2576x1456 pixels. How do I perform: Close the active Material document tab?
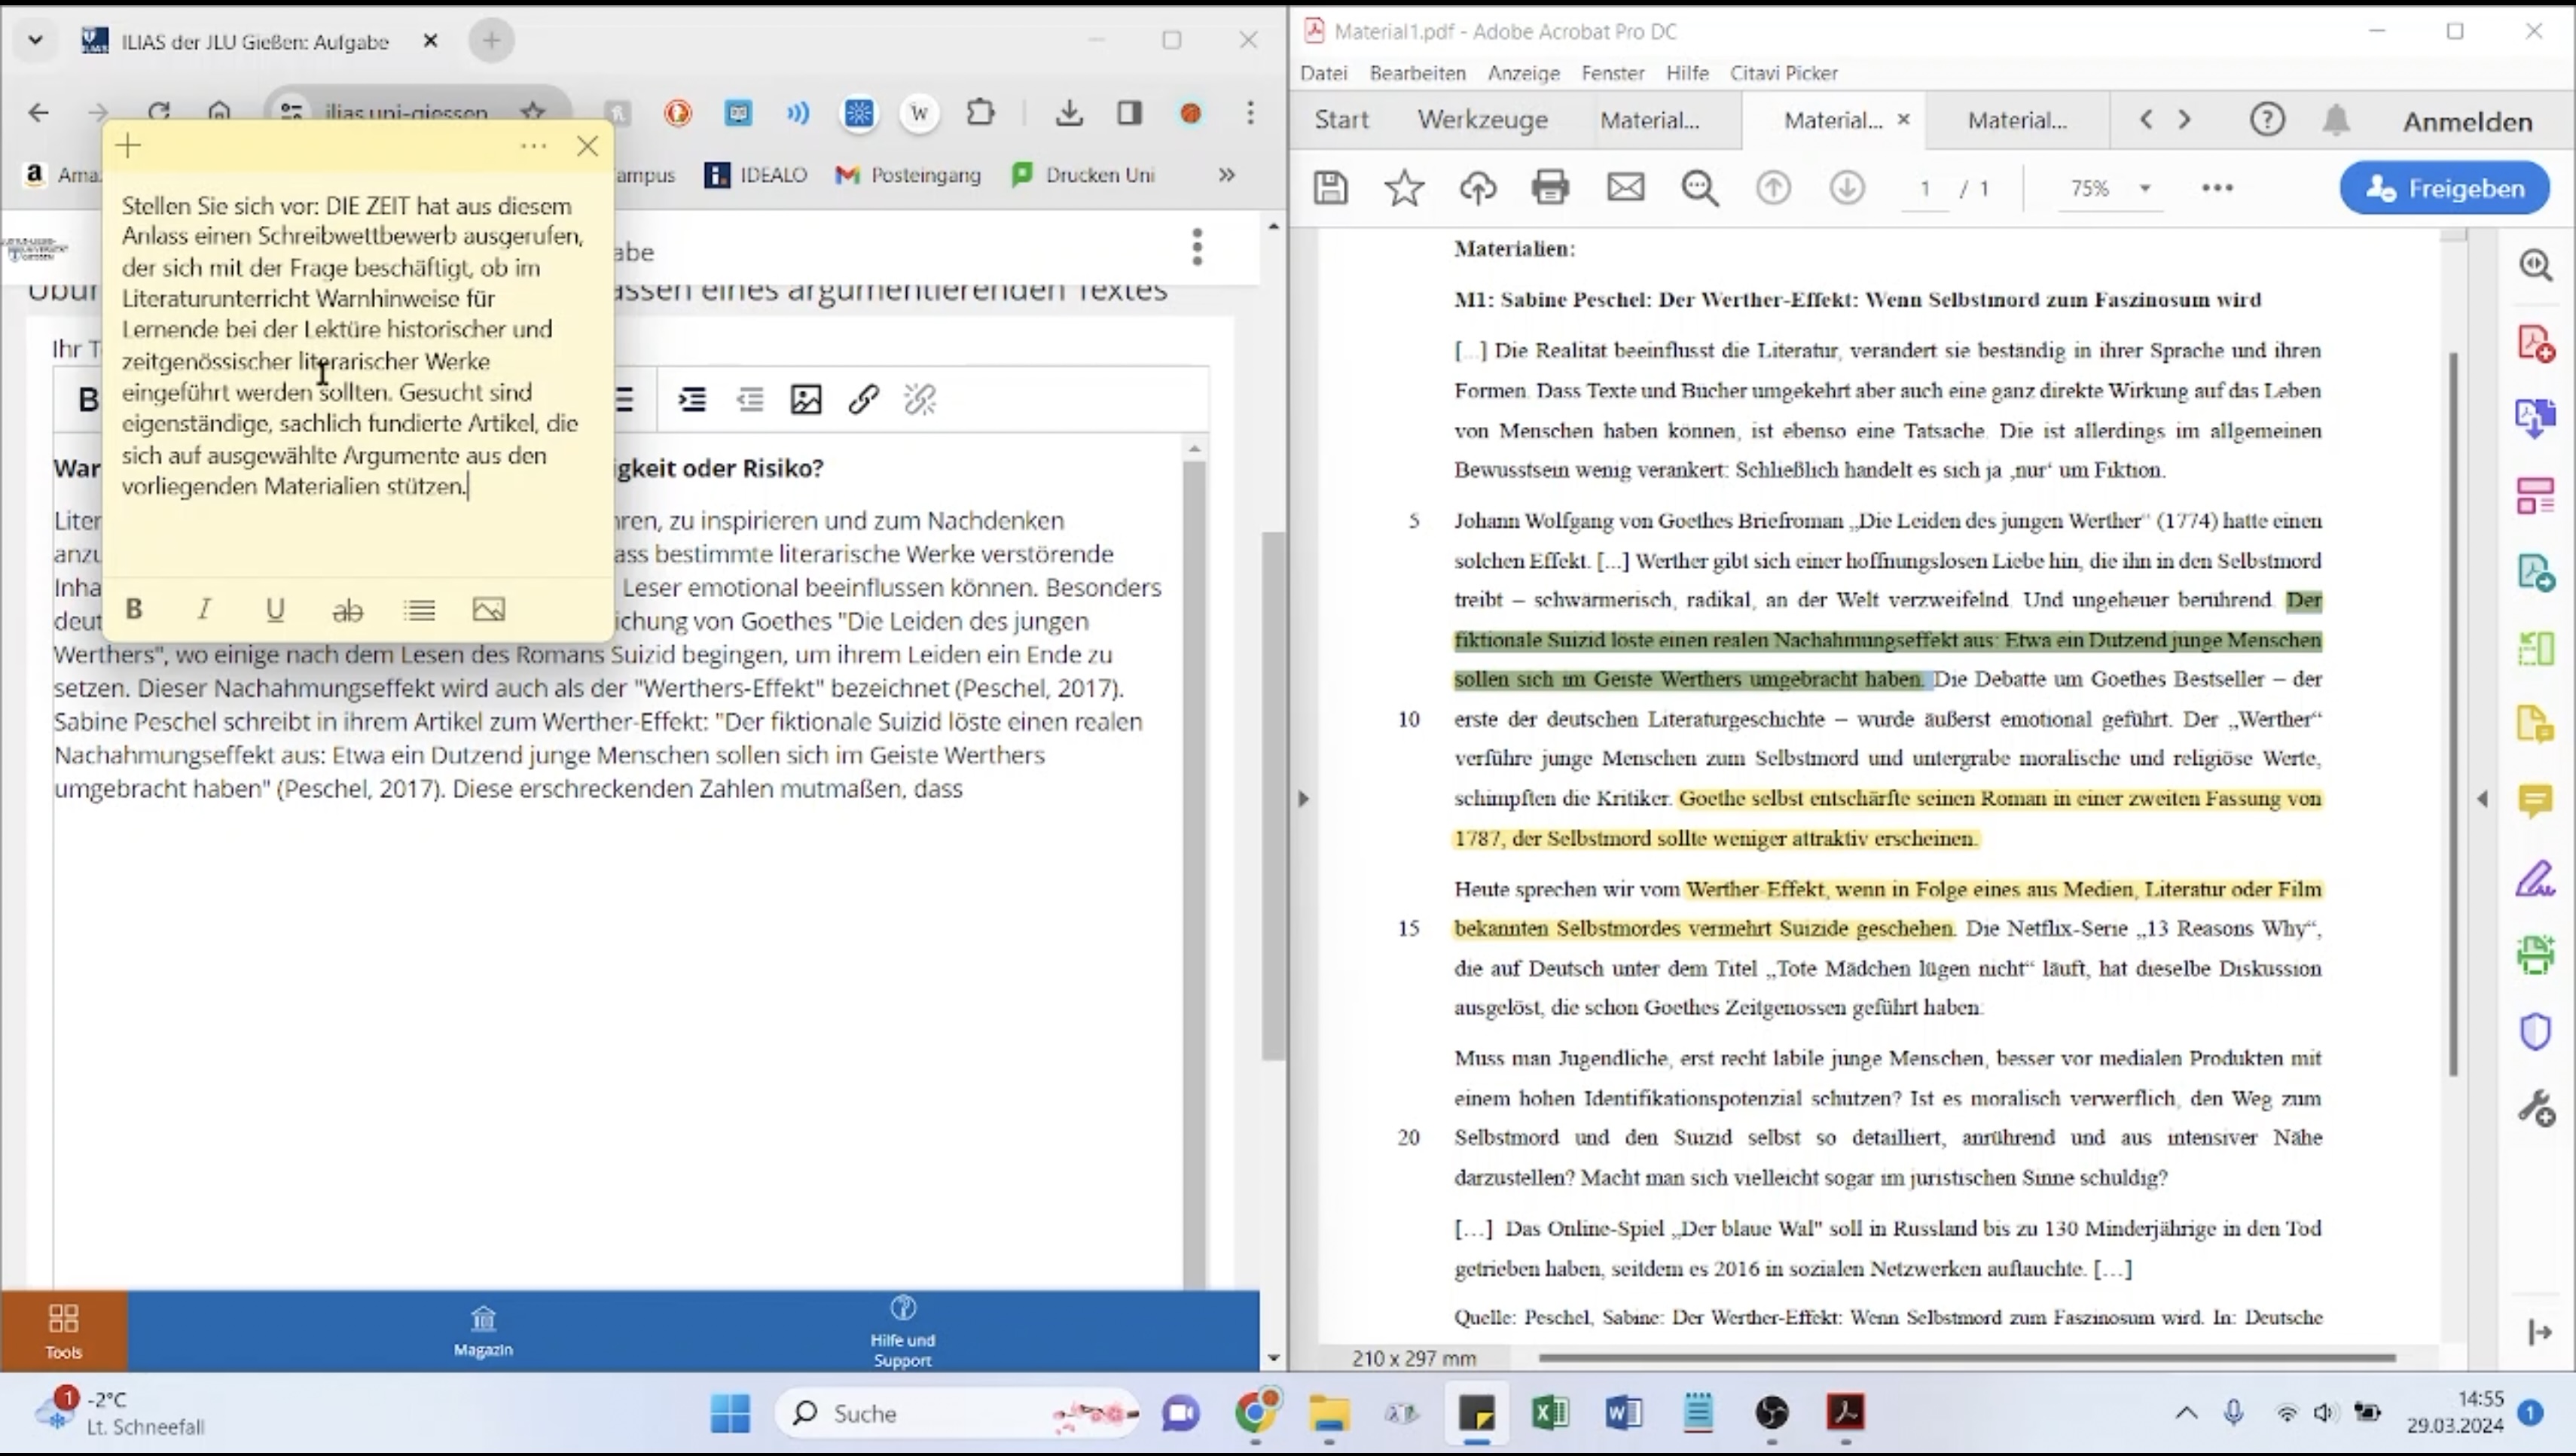pyautogui.click(x=1903, y=119)
